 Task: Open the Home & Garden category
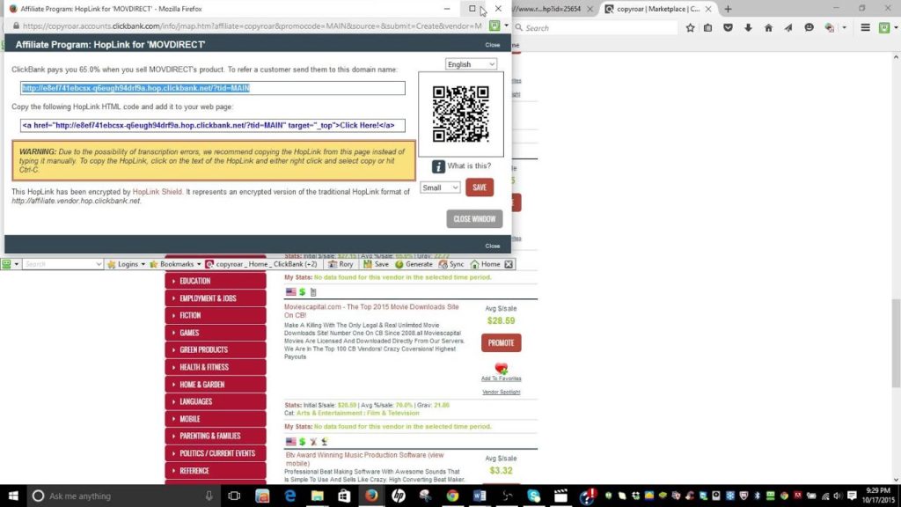pyautogui.click(x=216, y=385)
